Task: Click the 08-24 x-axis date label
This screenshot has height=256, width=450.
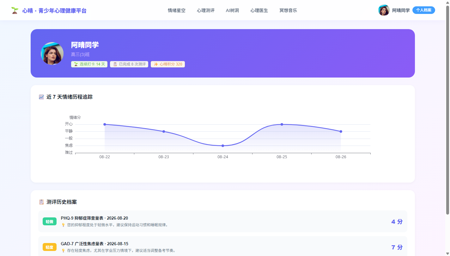Action: point(223,157)
